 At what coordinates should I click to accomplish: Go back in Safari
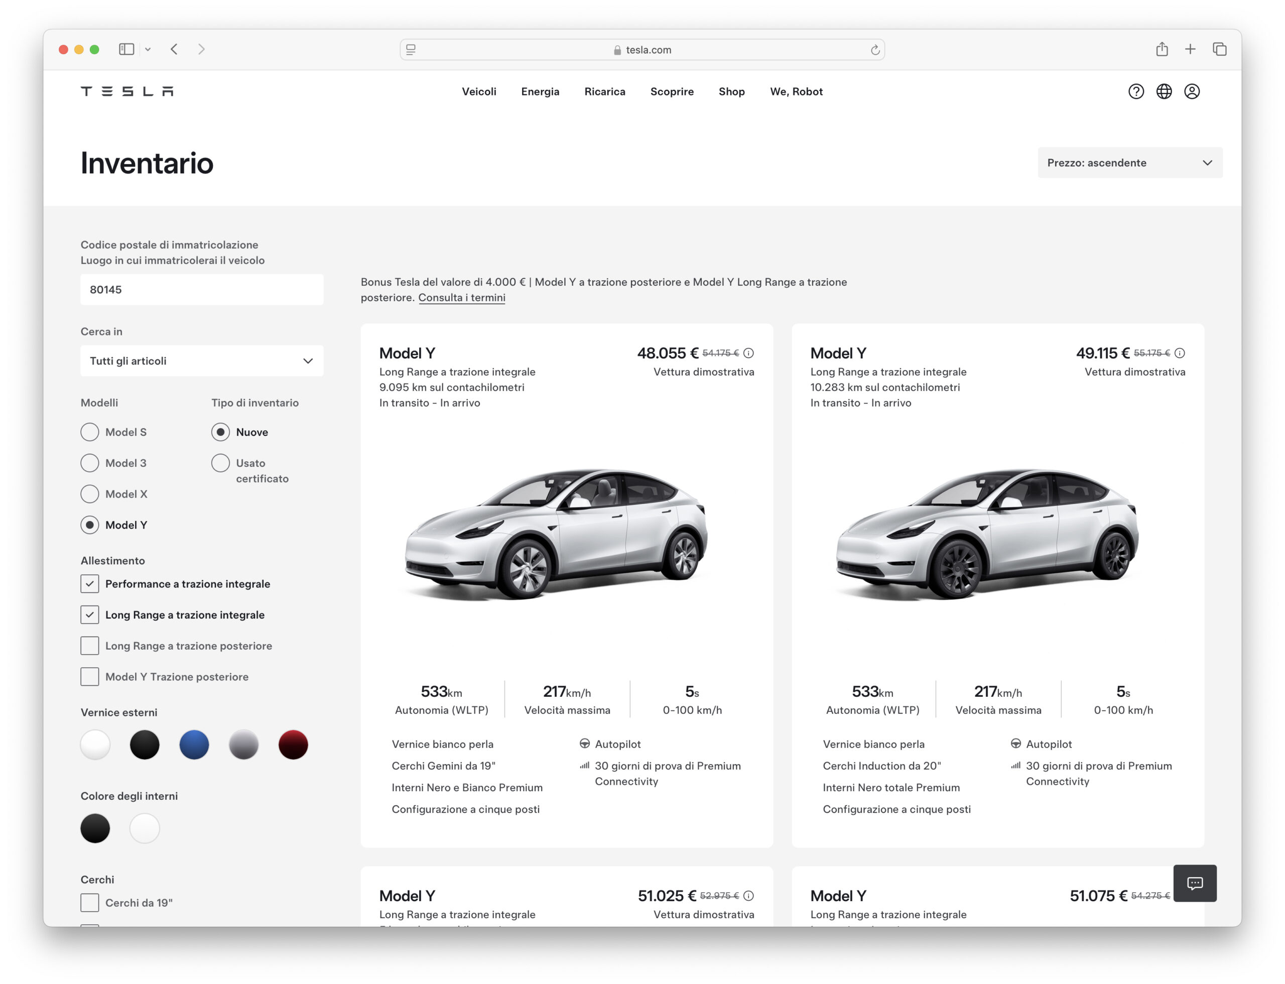174,49
